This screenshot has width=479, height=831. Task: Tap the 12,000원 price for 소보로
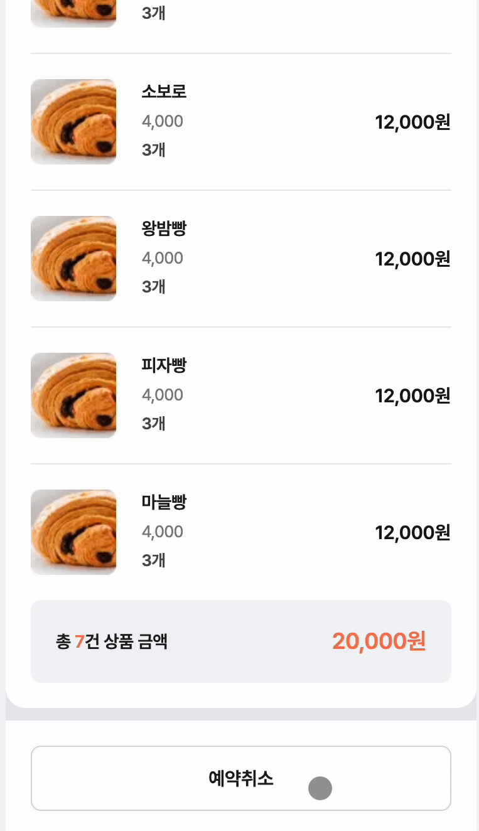click(x=412, y=122)
